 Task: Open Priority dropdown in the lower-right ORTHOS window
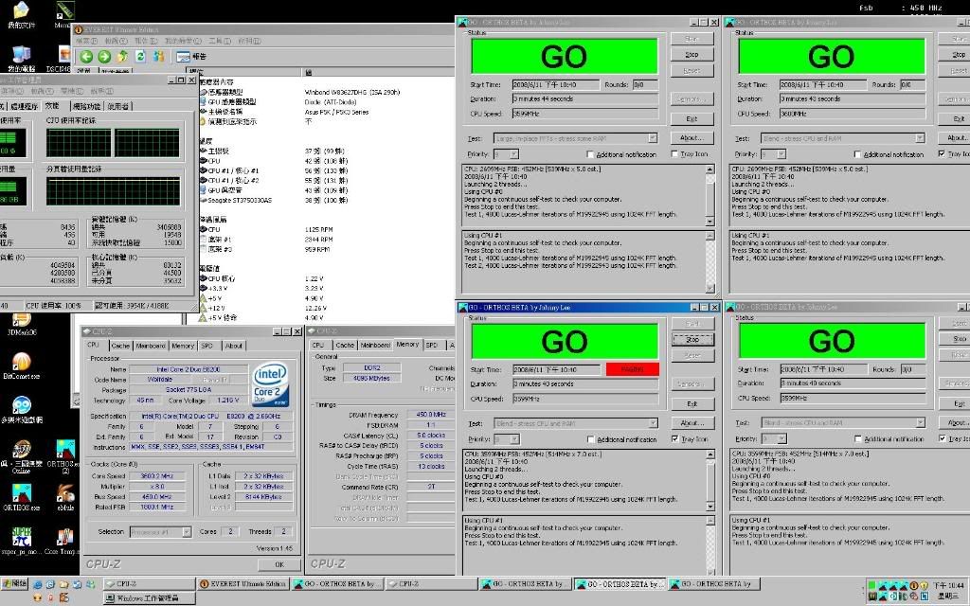tap(781, 438)
